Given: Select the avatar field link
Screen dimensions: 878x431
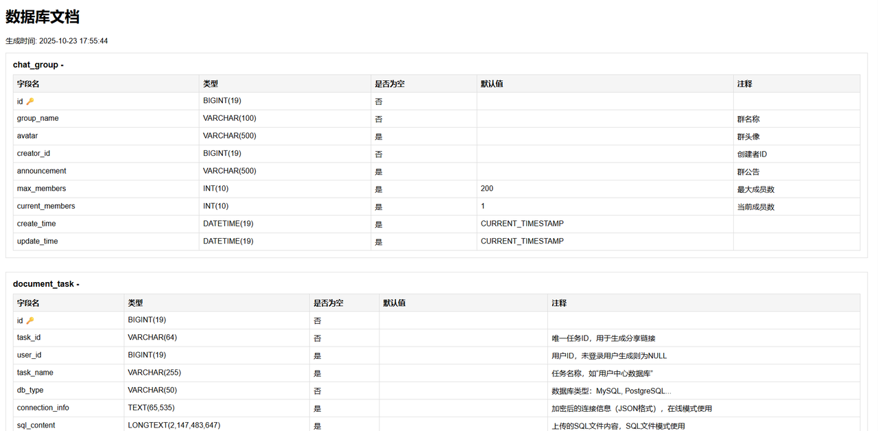Looking at the screenshot, I should pyautogui.click(x=27, y=136).
